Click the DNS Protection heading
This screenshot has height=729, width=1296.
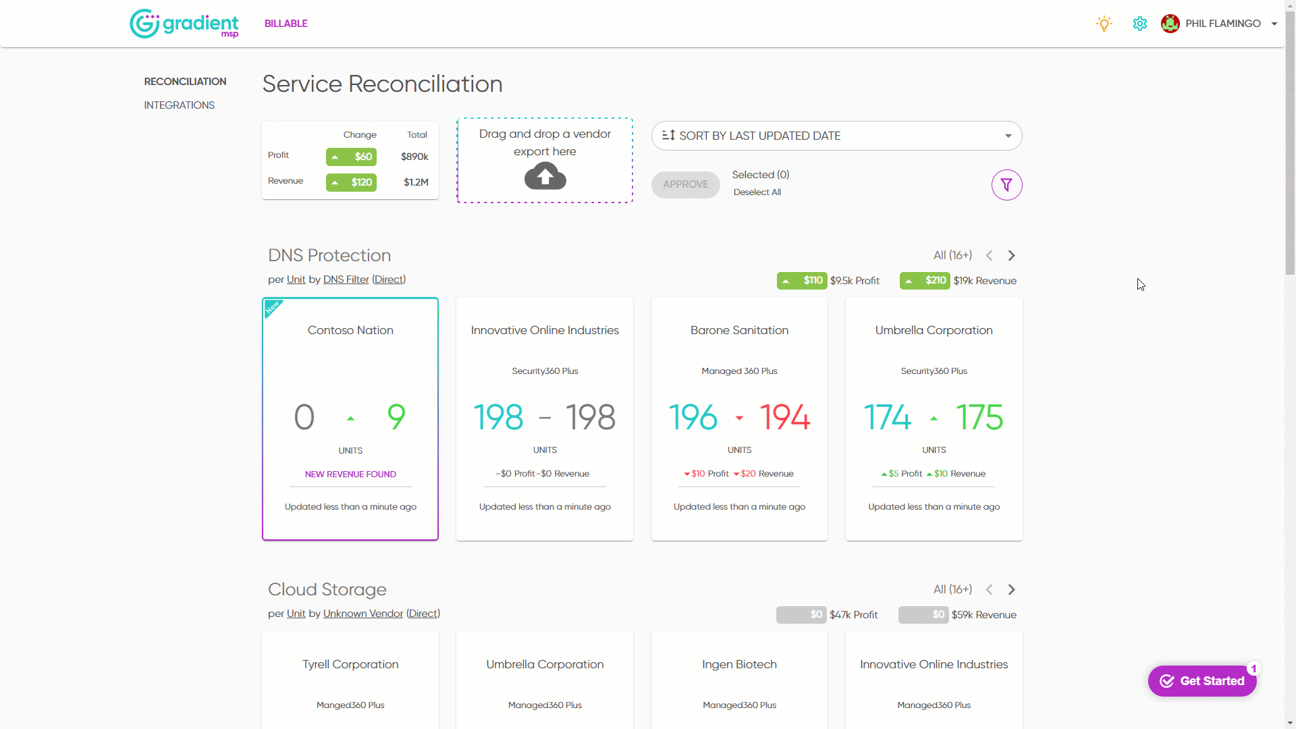click(329, 256)
